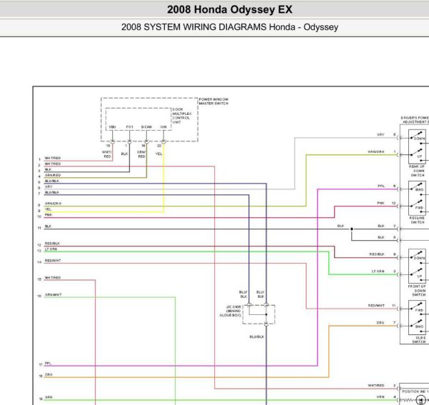Viewport: 429px width, 405px height.
Task: Click 'RED/WHT' label beside the slide FWD switch
Action: 376,306
